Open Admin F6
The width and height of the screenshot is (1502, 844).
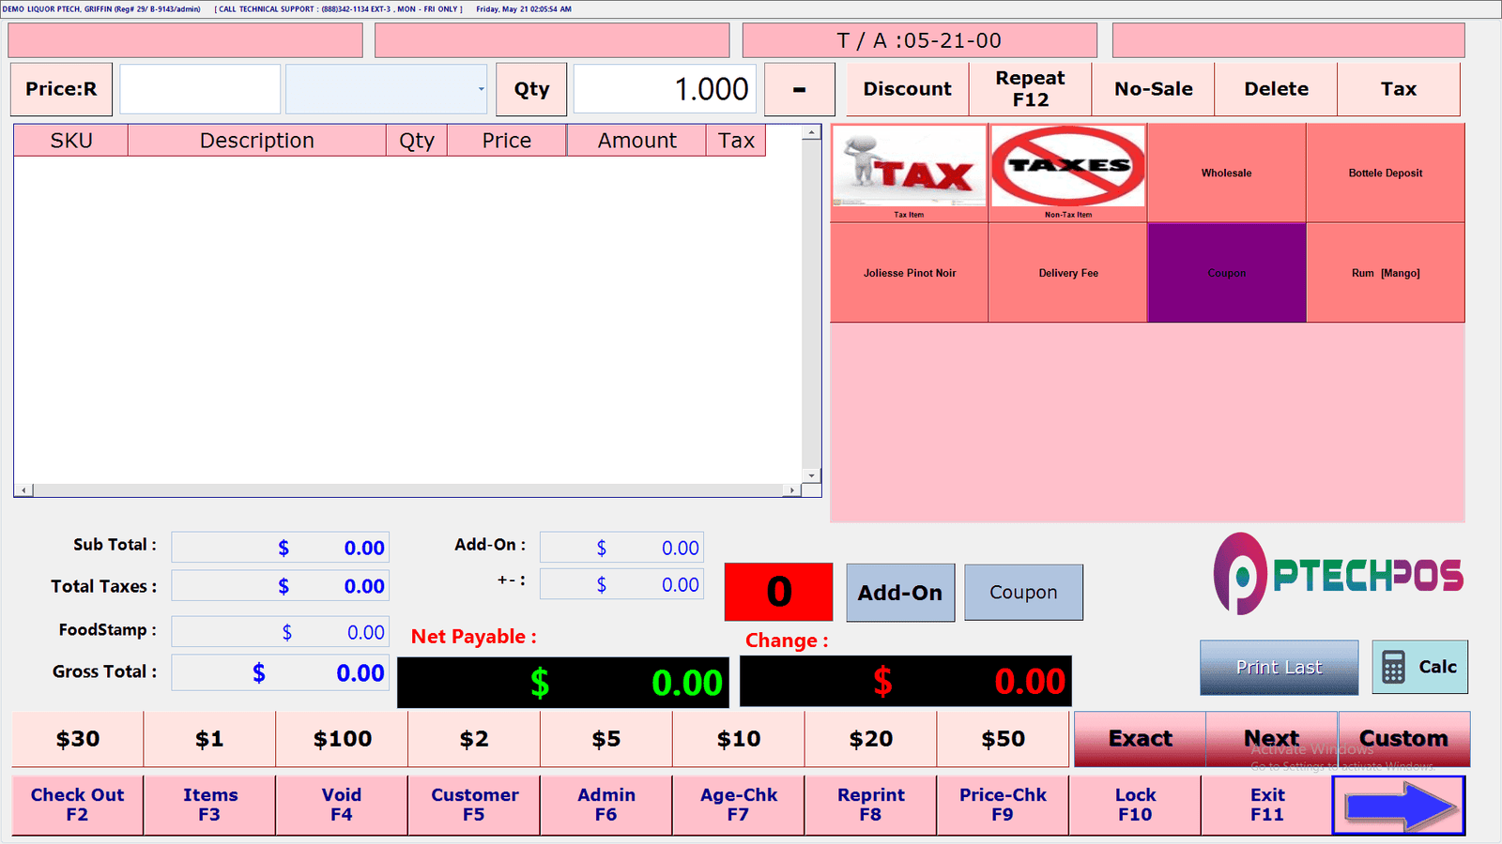click(606, 805)
